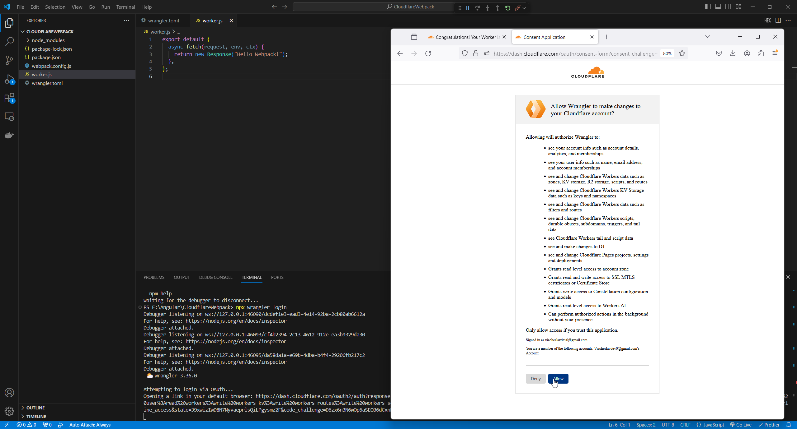Click the Deny button
Viewport: 797px width, 429px height.
(x=535, y=379)
